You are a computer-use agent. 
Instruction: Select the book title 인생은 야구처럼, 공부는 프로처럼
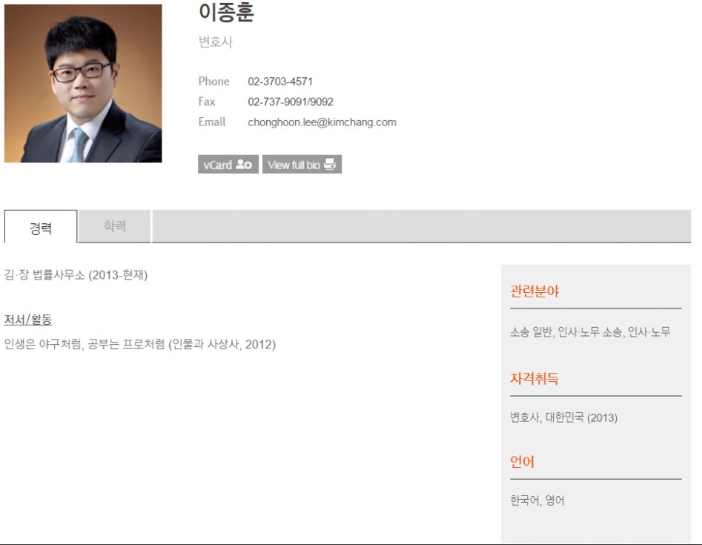click(x=141, y=343)
